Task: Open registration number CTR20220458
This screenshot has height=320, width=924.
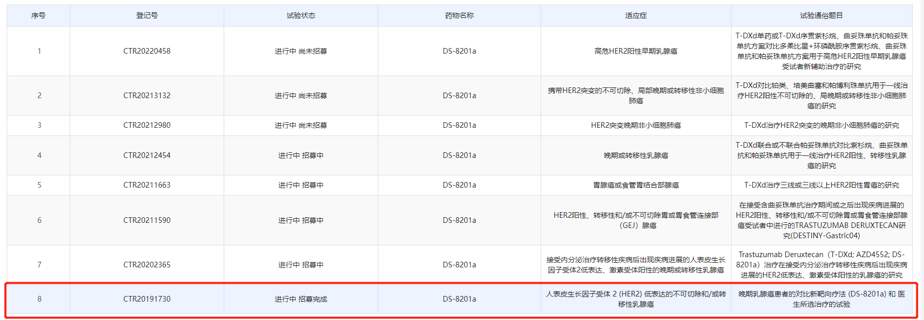Action: [147, 51]
